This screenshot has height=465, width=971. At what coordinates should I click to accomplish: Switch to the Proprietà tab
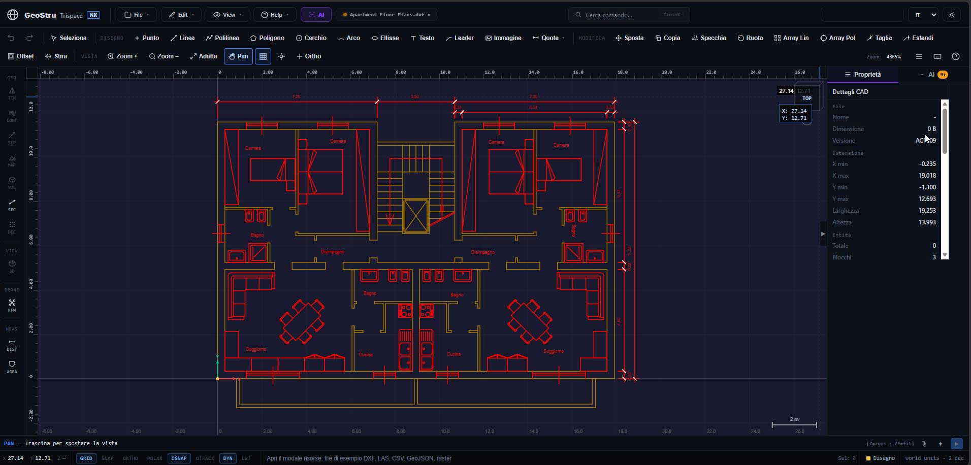click(x=862, y=75)
